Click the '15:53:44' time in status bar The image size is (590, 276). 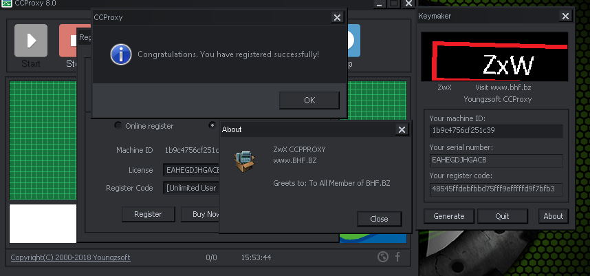coord(256,257)
